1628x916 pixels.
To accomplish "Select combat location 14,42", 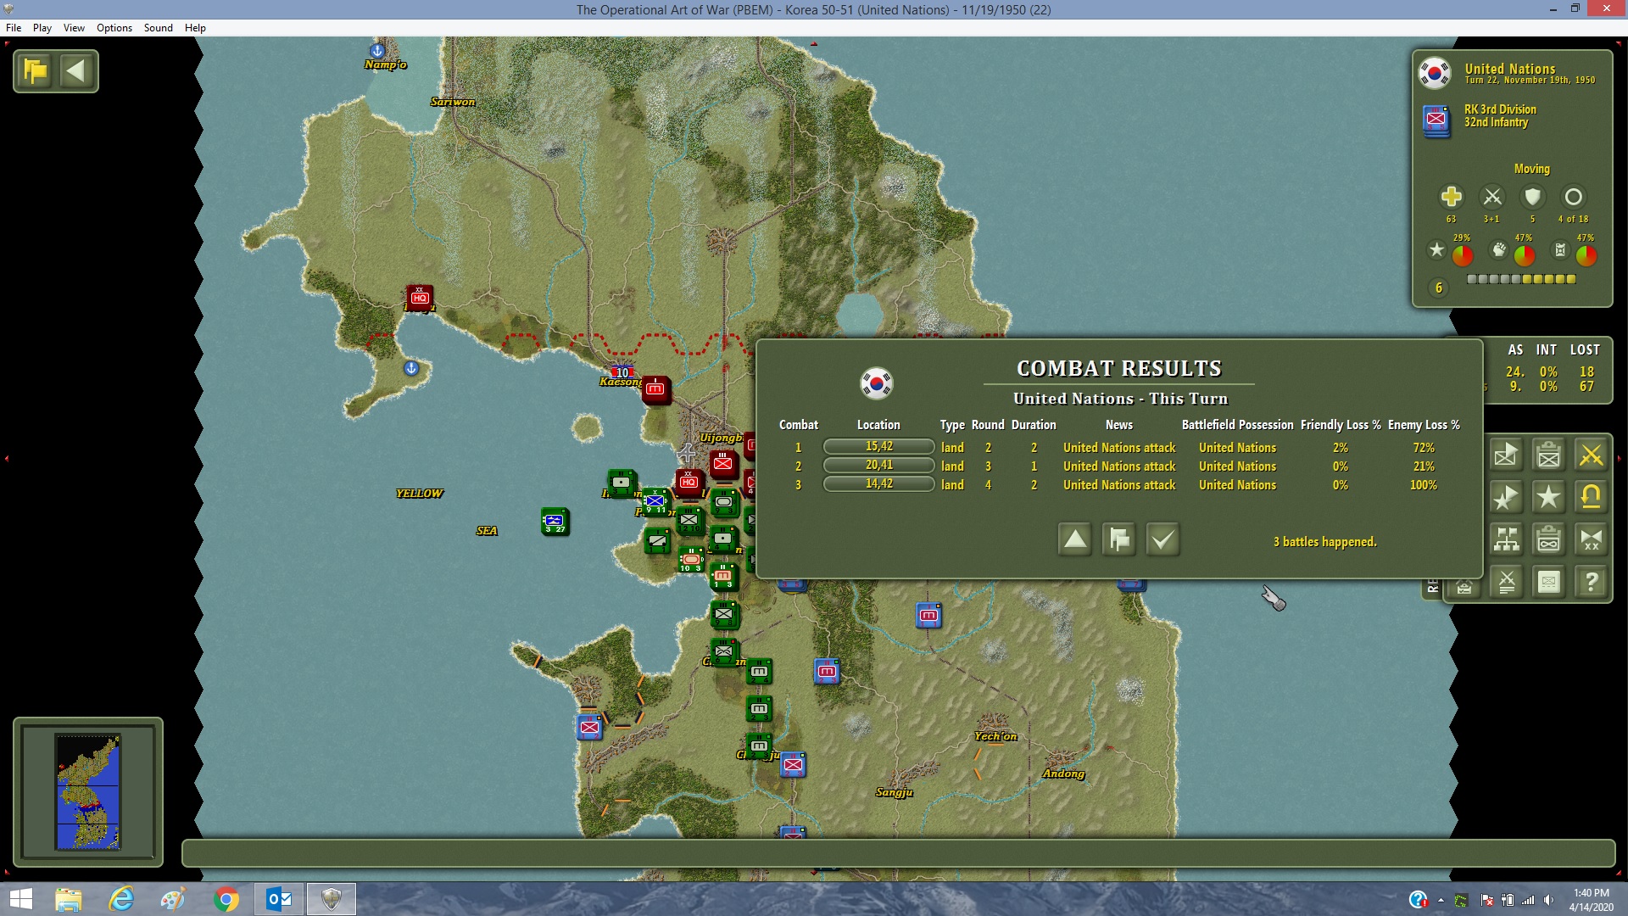I will click(878, 484).
